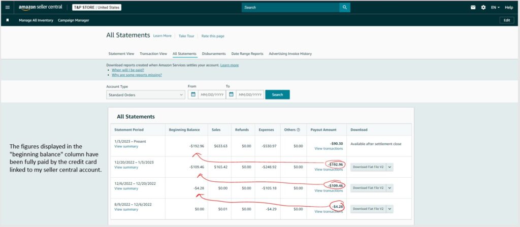This screenshot has width=520, height=227.
Task: Expand download options for 12/20/2022 statement
Action: click(390, 167)
